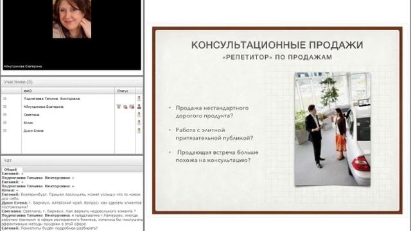Click the slide title КОНСУЛЬТАЦИОННЫЕ ПРОДАЖИ
The height and width of the screenshot is (231, 411).
pos(277,45)
